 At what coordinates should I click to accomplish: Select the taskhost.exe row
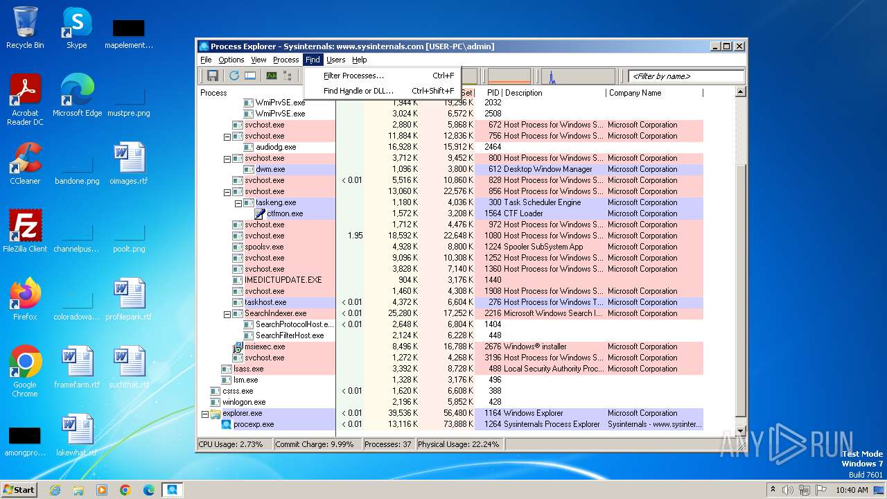pos(450,302)
